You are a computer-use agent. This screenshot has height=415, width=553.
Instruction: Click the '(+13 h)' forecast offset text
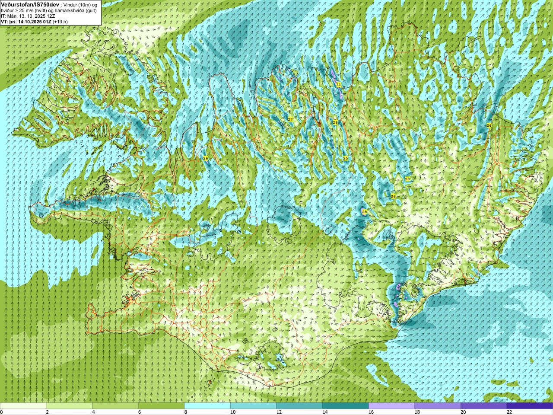(60, 22)
